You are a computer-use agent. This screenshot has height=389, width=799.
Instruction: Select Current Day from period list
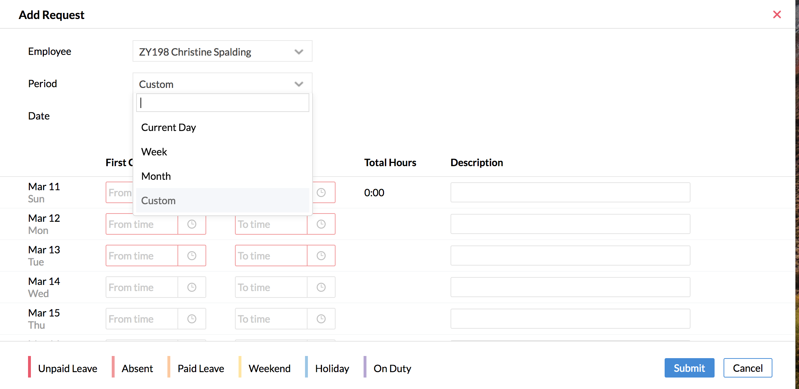click(168, 127)
